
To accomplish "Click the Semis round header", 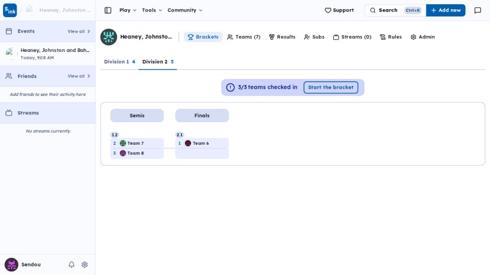I will [x=137, y=116].
